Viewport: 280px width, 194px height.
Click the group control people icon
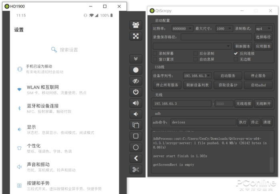point(136,25)
